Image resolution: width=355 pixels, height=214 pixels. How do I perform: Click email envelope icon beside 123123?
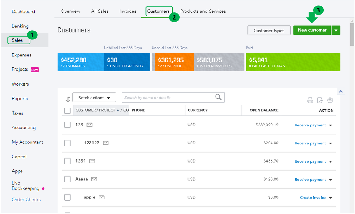pos(106,143)
